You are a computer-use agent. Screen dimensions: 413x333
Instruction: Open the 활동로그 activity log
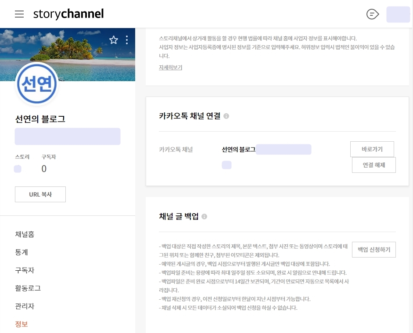click(x=28, y=288)
